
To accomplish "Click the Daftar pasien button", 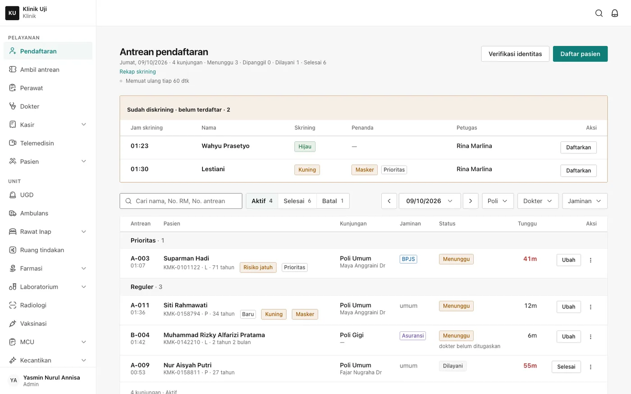I will [580, 54].
